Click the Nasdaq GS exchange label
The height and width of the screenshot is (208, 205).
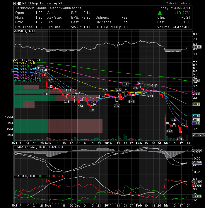click(54, 4)
